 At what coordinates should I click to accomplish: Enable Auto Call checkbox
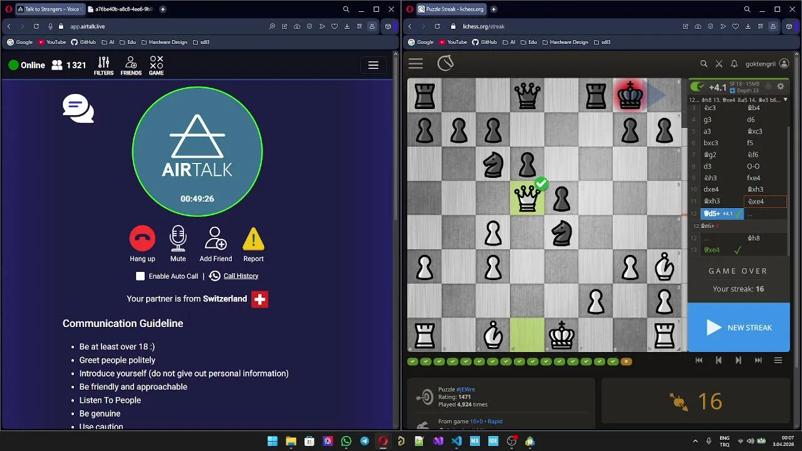(x=140, y=276)
